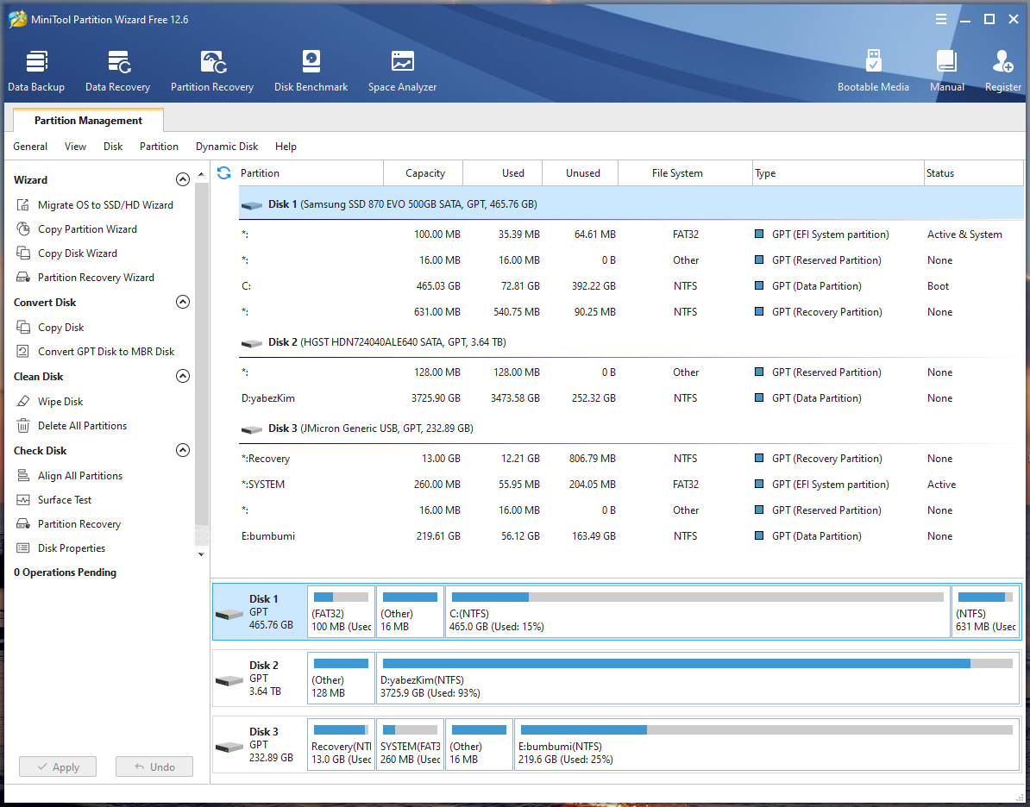Screen dimensions: 1030x807
Task: Open Space Analyzer
Action: click(402, 71)
